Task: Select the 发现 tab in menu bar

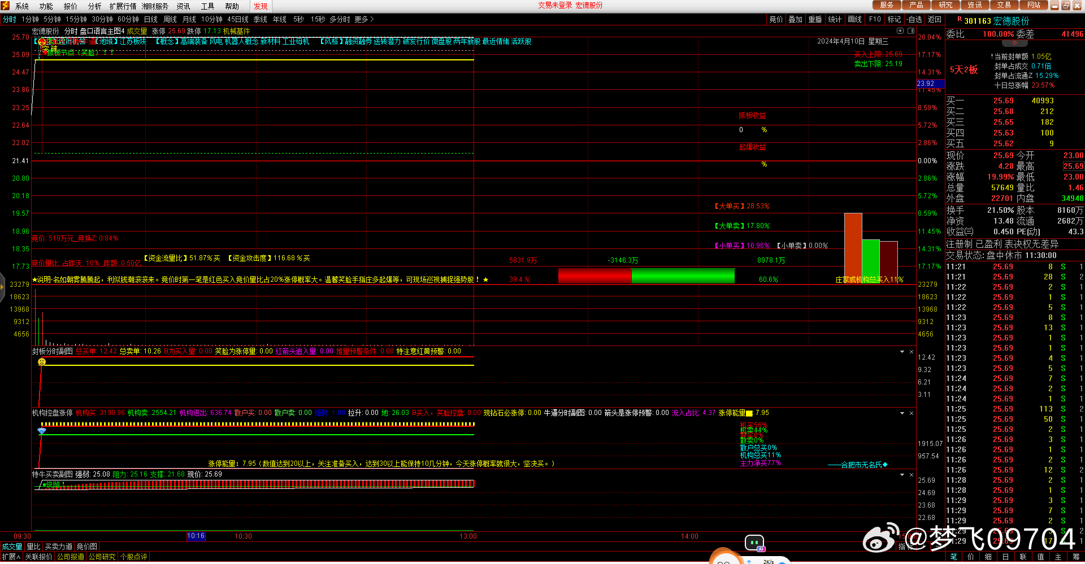Action: [261, 6]
